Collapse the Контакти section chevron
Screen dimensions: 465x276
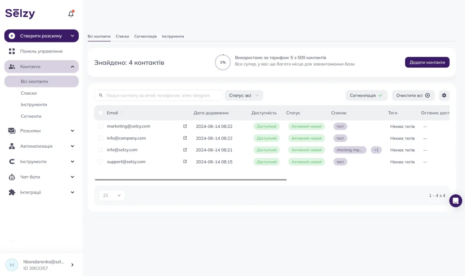(x=72, y=66)
